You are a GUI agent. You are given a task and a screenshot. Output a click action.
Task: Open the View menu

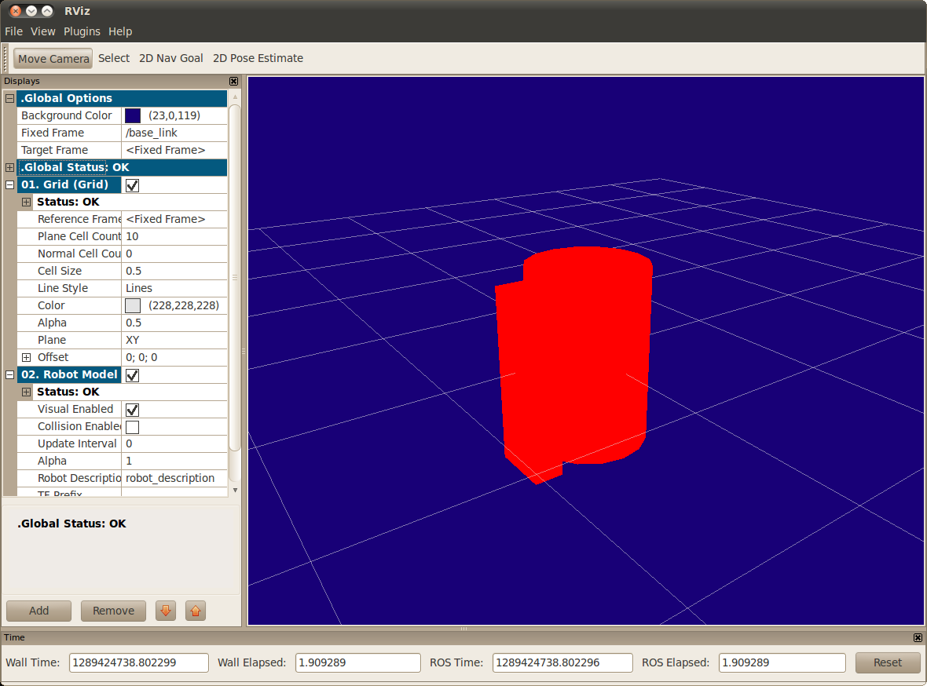click(42, 31)
